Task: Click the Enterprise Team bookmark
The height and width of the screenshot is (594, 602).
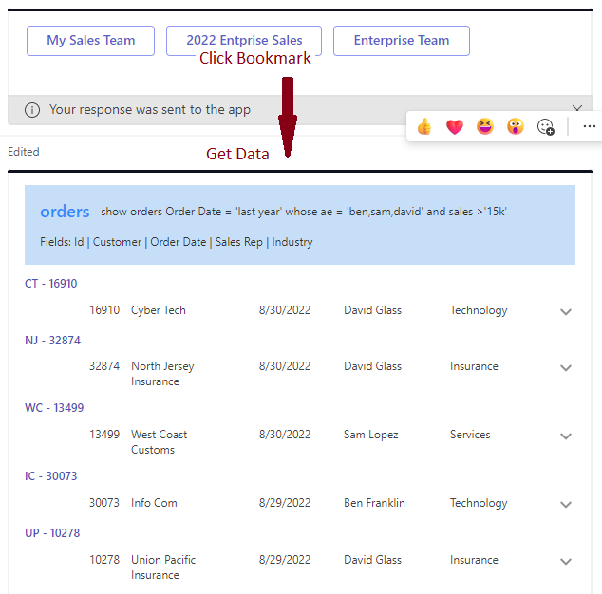Action: 402,41
